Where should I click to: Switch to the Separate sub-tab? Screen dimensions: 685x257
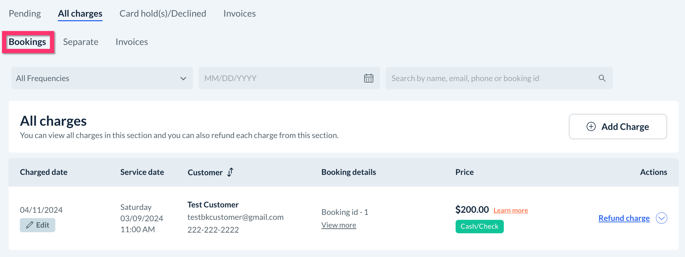pyautogui.click(x=81, y=42)
